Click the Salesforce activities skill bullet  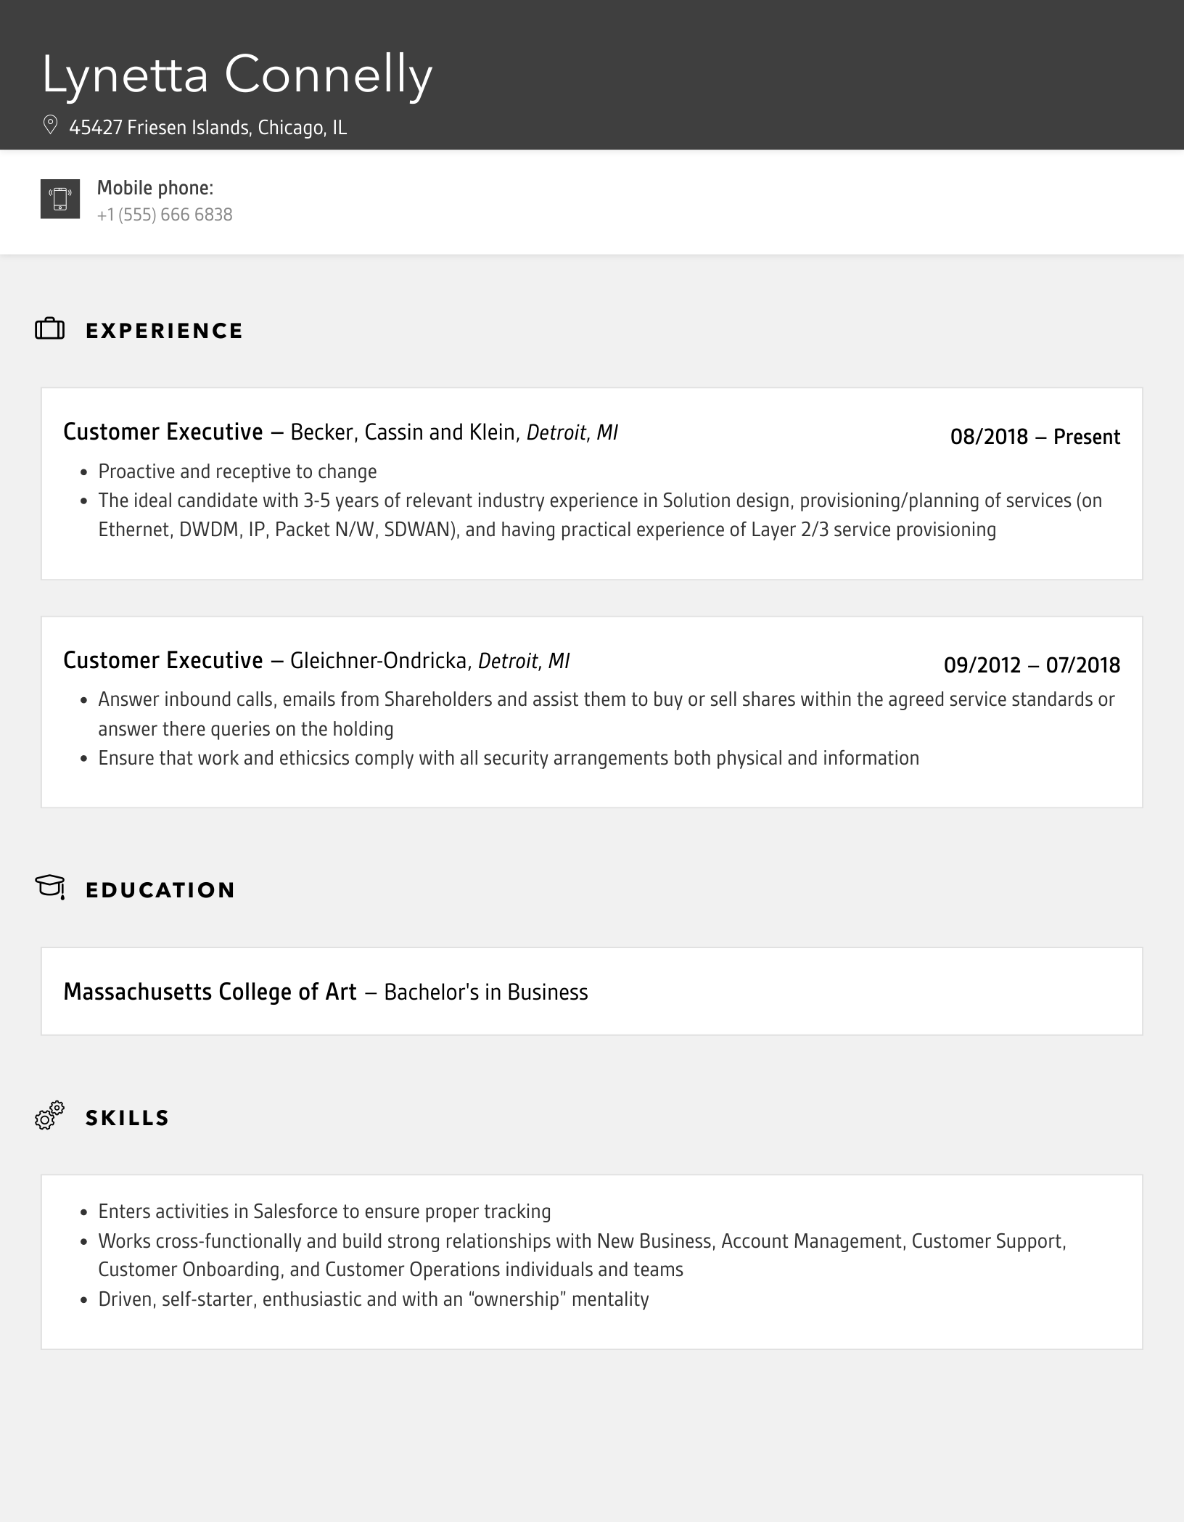click(x=324, y=1212)
